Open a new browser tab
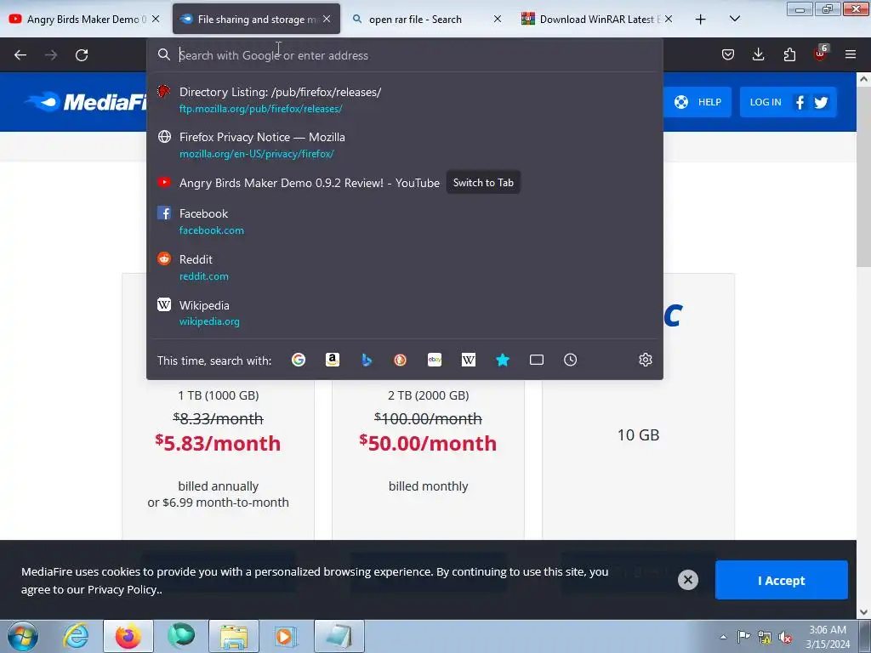 pos(701,19)
